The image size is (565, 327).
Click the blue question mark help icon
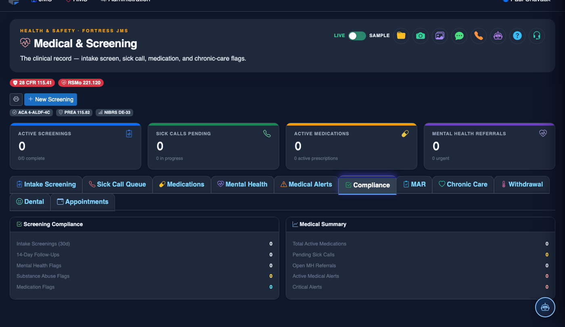pos(517,36)
